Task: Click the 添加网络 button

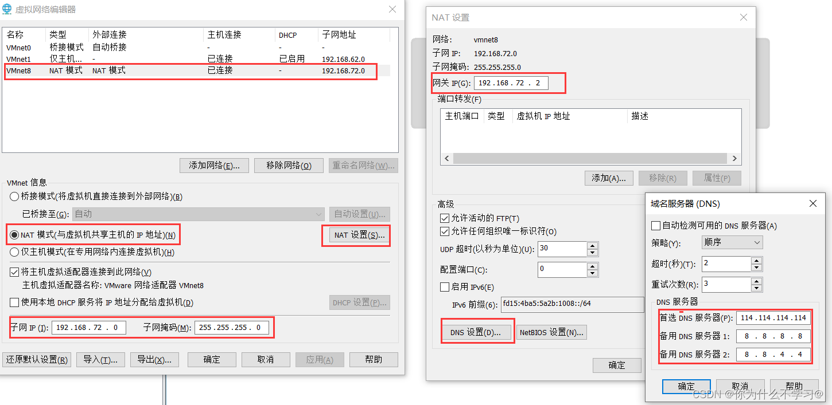Action: [x=214, y=165]
